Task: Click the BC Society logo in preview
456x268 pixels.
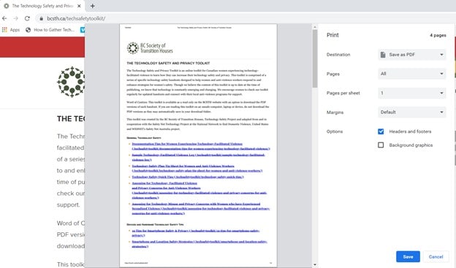Action: 150,48
